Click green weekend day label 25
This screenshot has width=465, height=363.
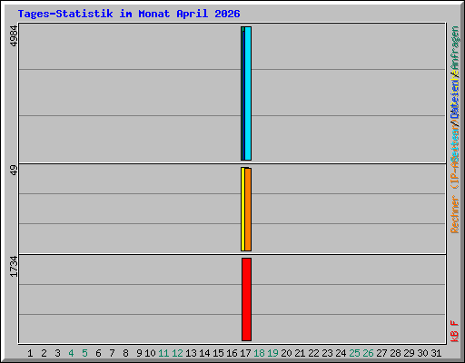click(354, 353)
